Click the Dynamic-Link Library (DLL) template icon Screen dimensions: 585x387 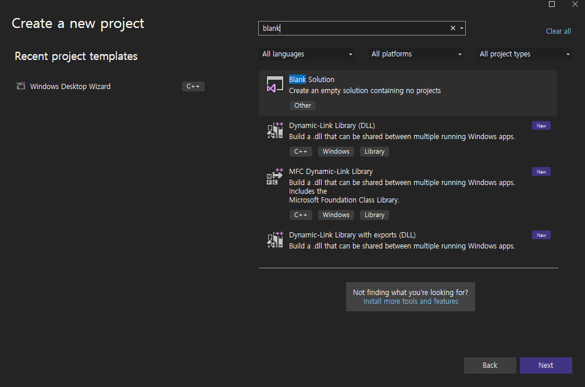275,130
